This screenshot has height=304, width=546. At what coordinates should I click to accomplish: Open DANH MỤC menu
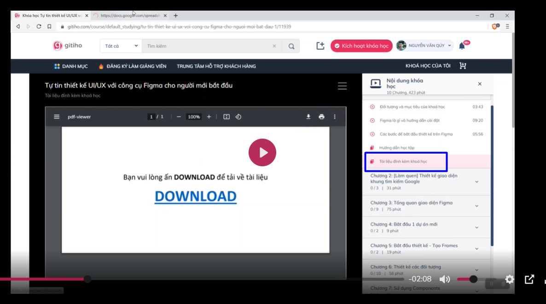click(x=71, y=66)
